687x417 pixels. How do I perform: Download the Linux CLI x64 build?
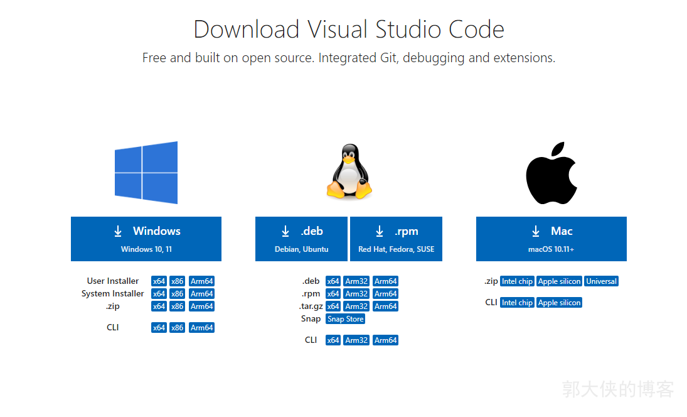333,340
